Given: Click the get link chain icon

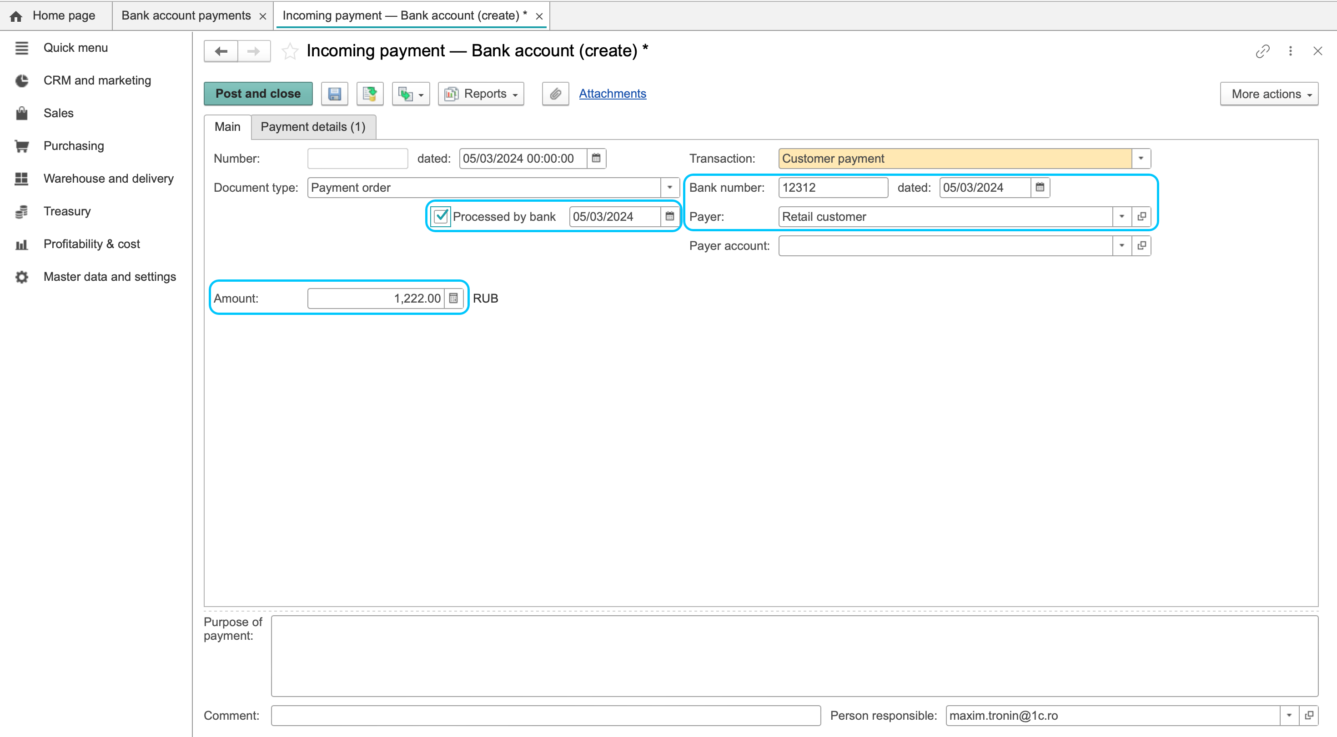Looking at the screenshot, I should tap(1262, 51).
